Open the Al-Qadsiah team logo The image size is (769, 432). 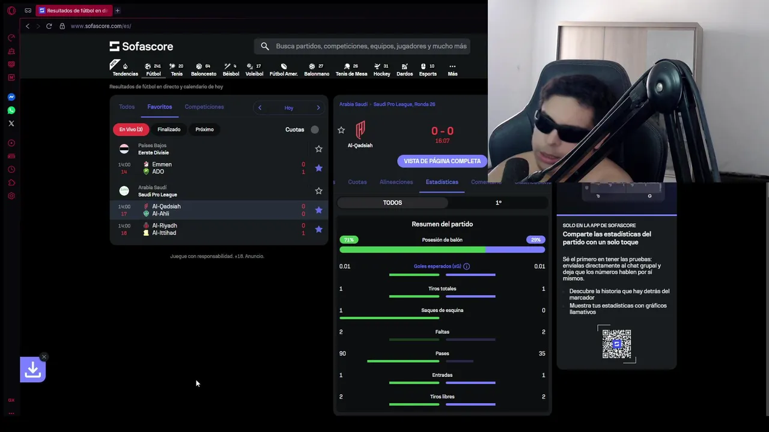(x=360, y=130)
